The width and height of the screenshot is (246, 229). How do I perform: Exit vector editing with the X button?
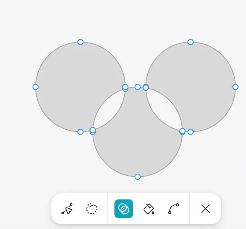206,209
